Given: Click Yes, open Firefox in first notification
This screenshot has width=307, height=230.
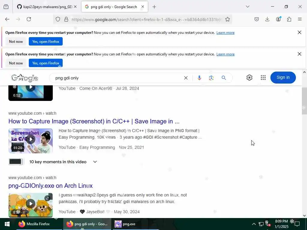Looking at the screenshot, I should point(46,41).
